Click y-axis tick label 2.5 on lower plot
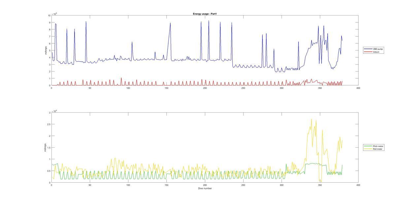 tap(49, 124)
